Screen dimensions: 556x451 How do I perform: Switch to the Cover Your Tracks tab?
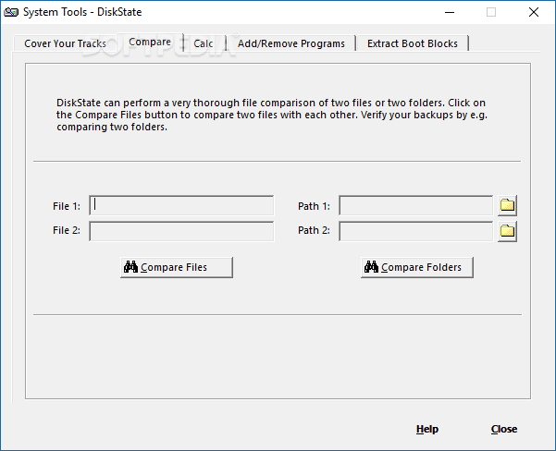click(x=66, y=43)
